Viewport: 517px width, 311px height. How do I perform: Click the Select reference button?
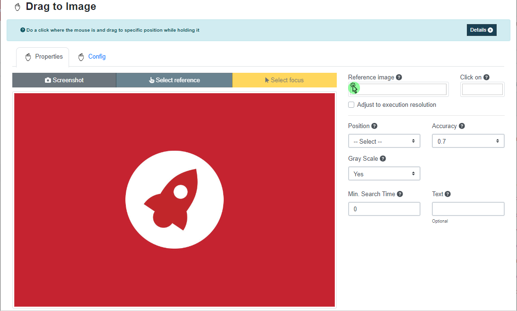(174, 80)
